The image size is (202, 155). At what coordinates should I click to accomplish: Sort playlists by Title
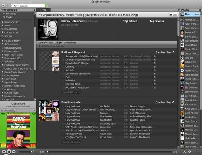tap(51, 43)
